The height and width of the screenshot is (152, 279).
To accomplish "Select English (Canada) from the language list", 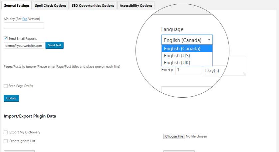I will [187, 48].
